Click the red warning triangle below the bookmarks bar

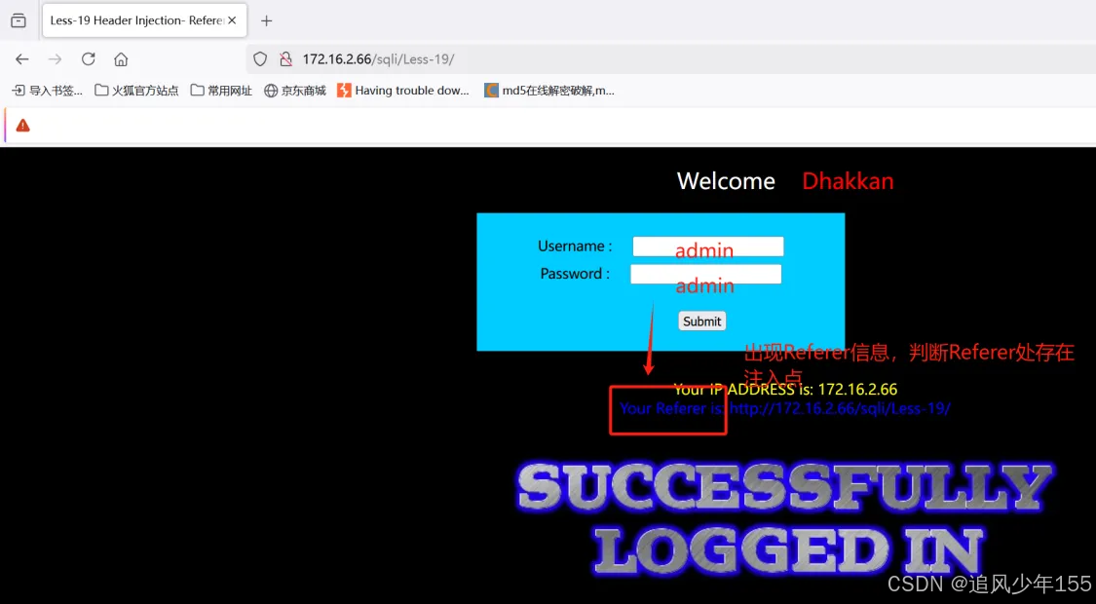click(24, 125)
